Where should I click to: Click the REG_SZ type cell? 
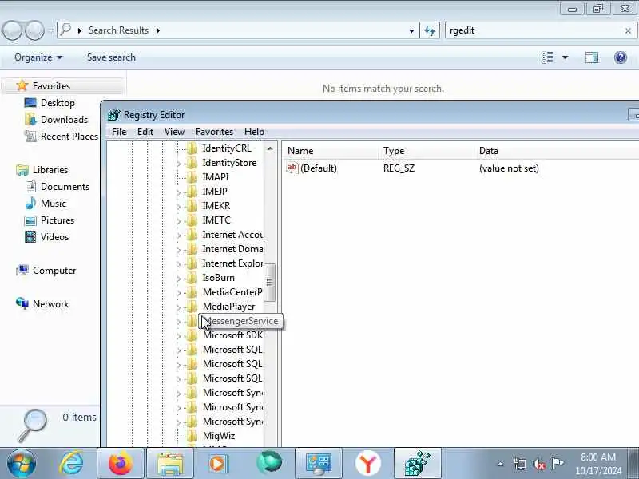[x=399, y=168]
